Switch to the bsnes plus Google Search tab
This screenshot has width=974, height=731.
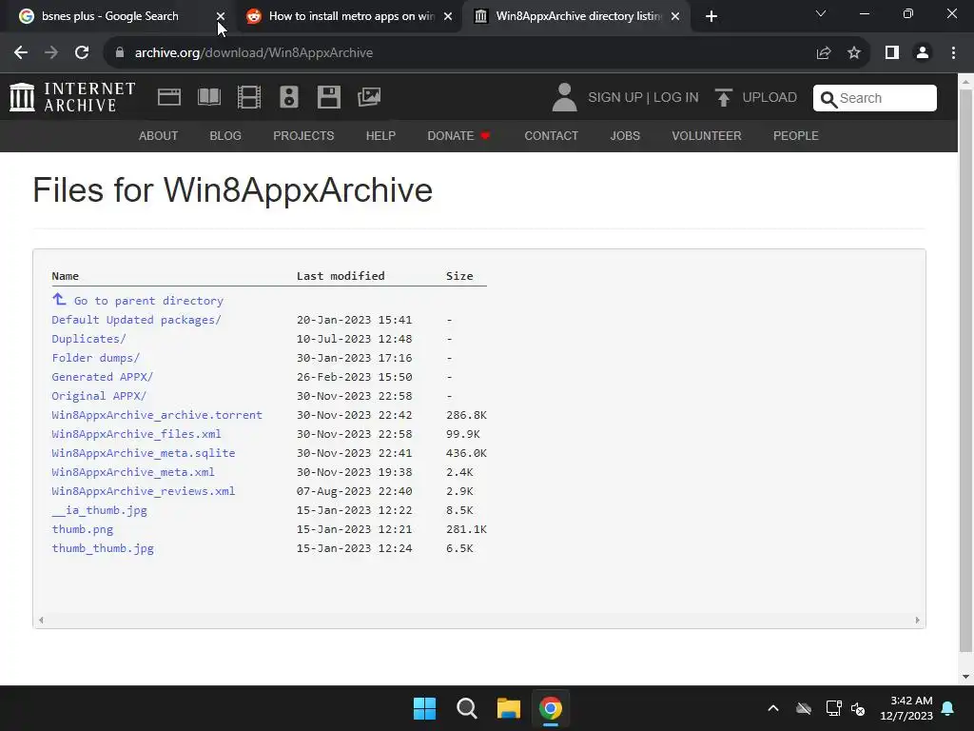point(110,16)
